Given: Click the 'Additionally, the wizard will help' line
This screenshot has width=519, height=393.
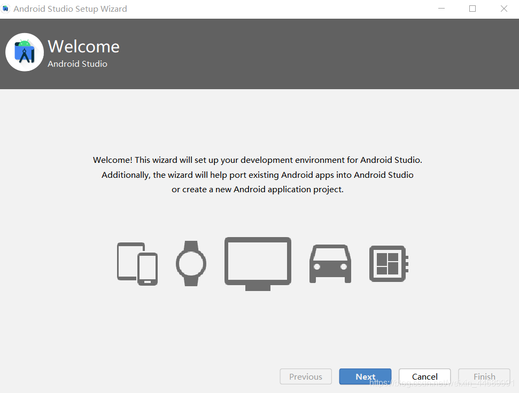Looking at the screenshot, I should click(258, 175).
